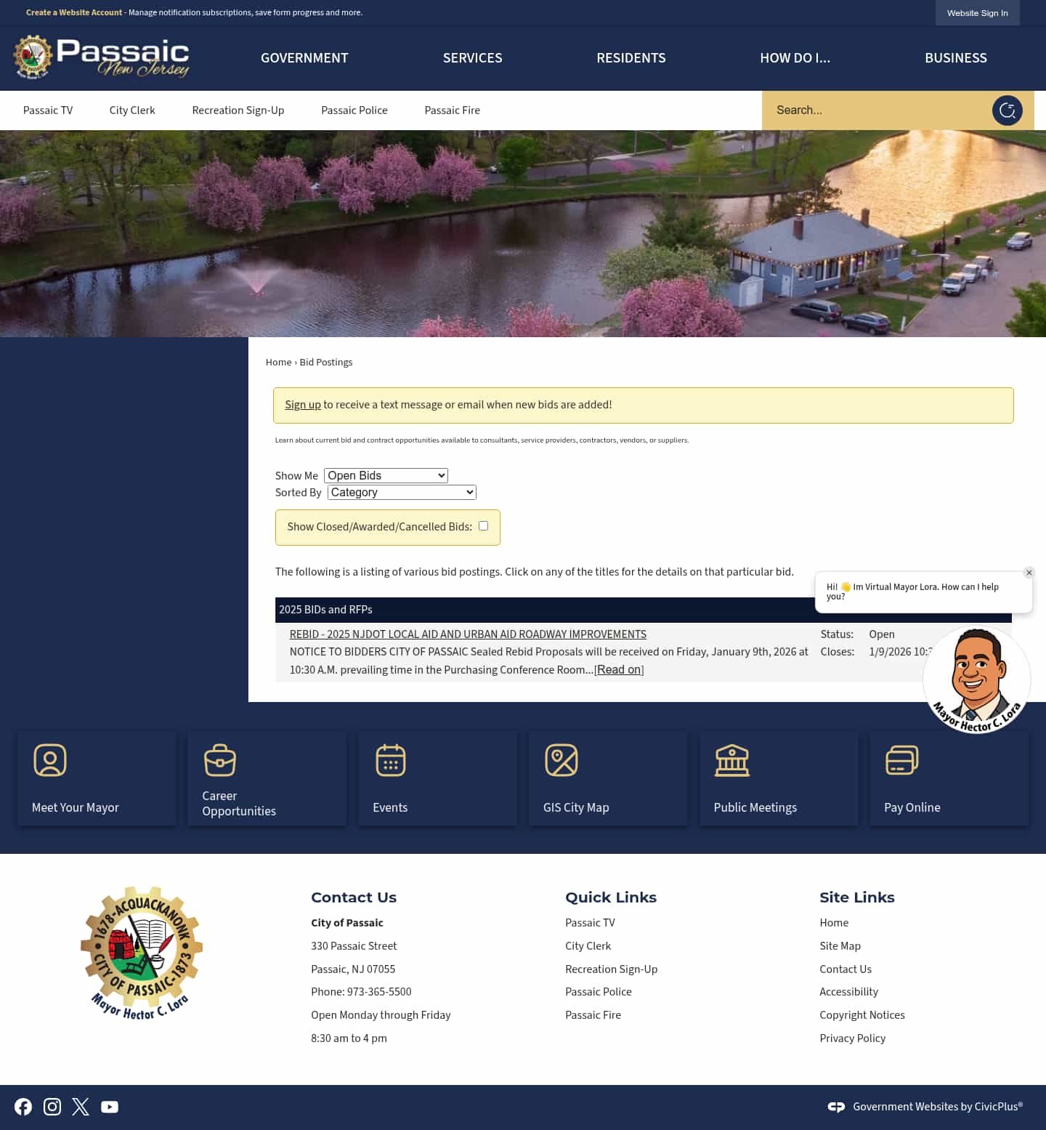Open Facebook from the footer social icons
This screenshot has height=1130, width=1046.
click(23, 1106)
